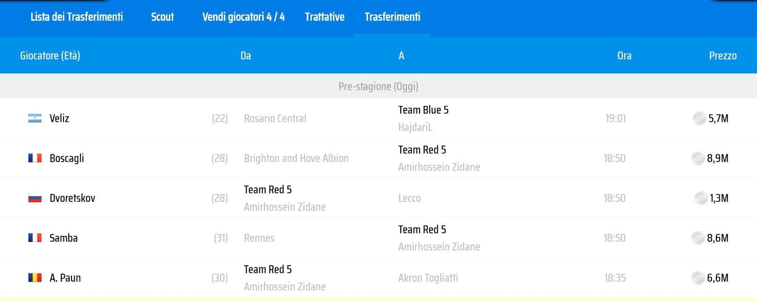Click coin icon beside 1,3M price
The height and width of the screenshot is (302, 757).
point(701,198)
